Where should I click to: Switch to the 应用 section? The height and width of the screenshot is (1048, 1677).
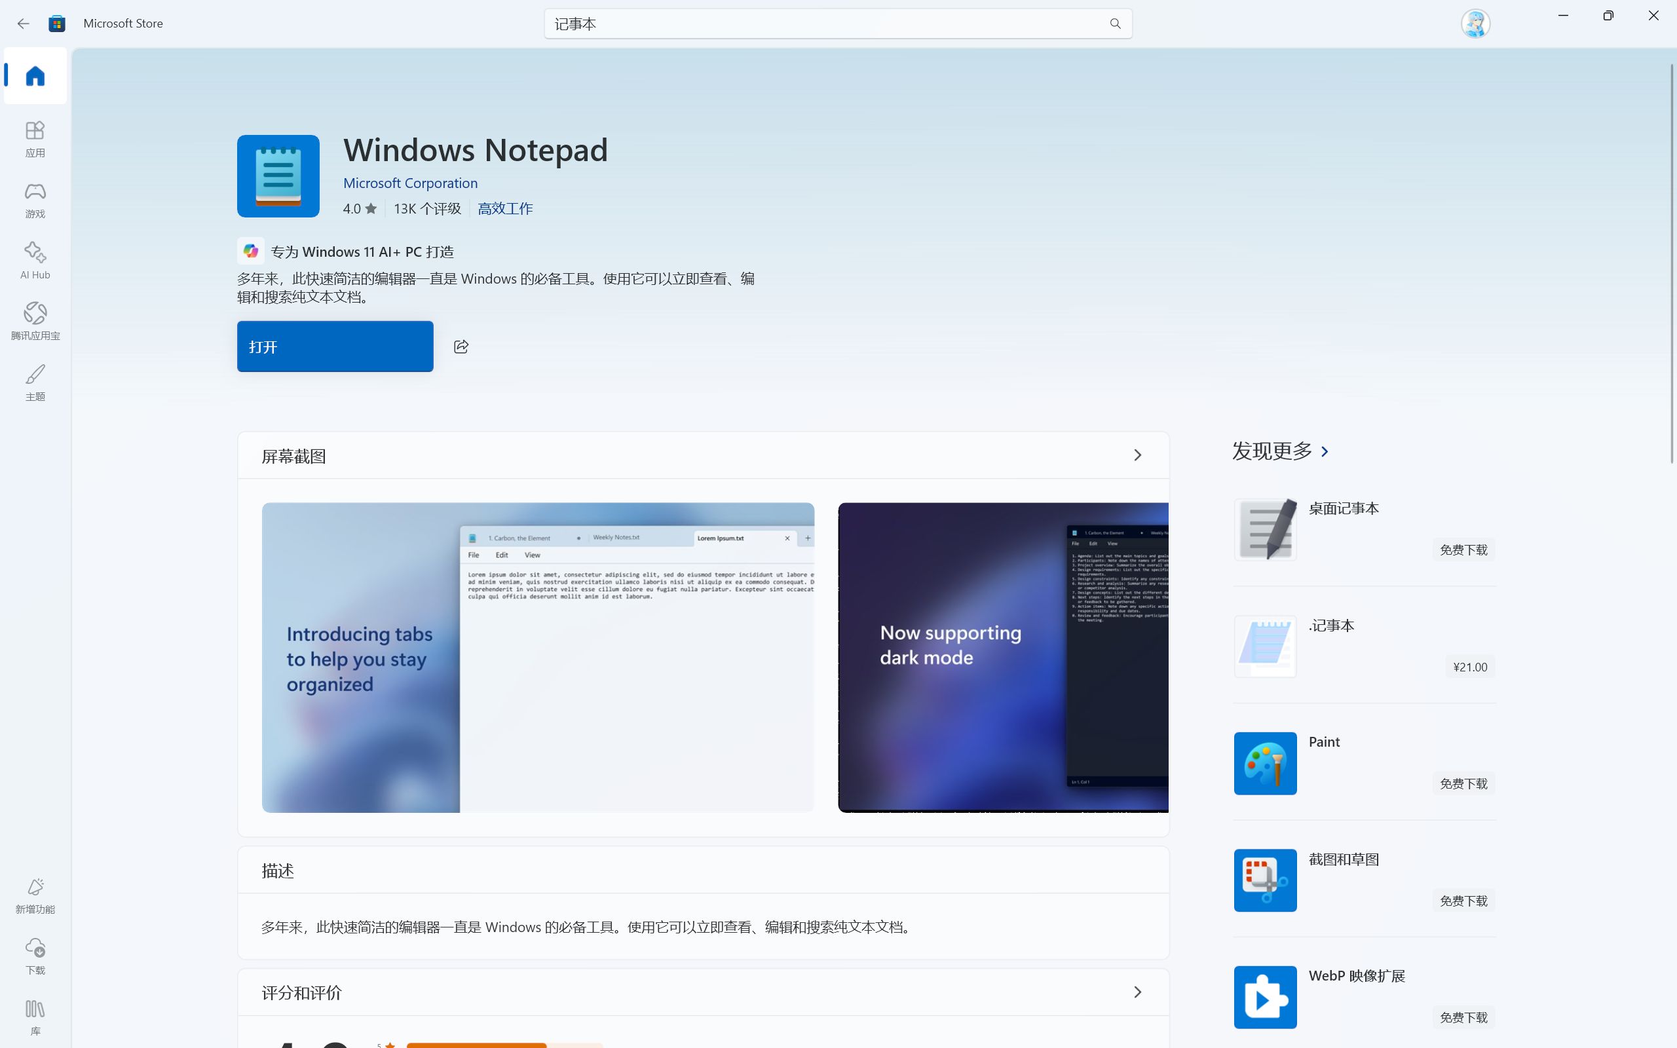pyautogui.click(x=35, y=139)
